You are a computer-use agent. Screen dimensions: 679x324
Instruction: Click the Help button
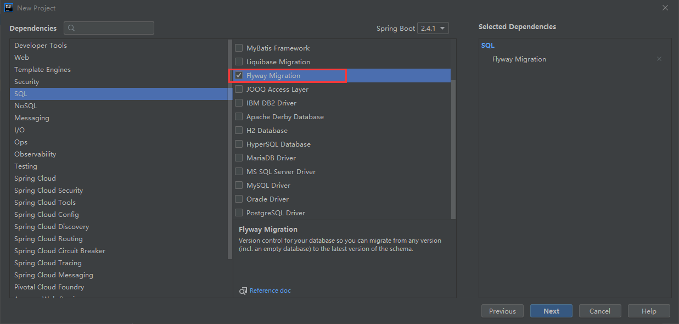649,311
